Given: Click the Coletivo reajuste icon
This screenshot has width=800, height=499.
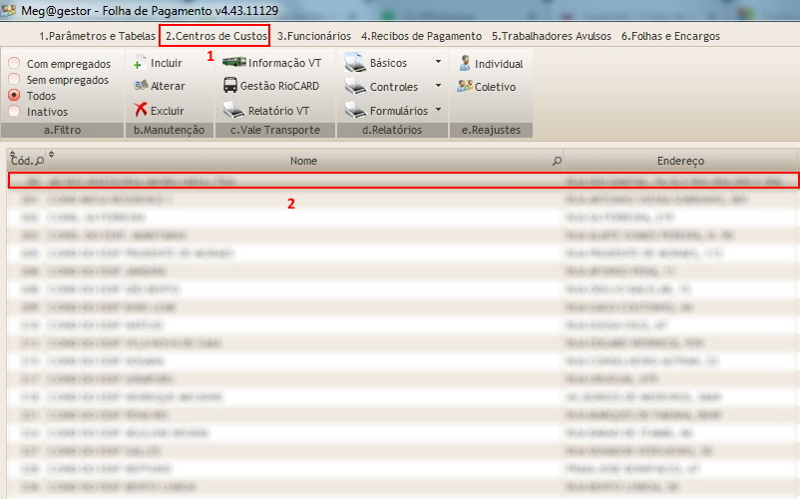Looking at the screenshot, I should click(x=464, y=87).
